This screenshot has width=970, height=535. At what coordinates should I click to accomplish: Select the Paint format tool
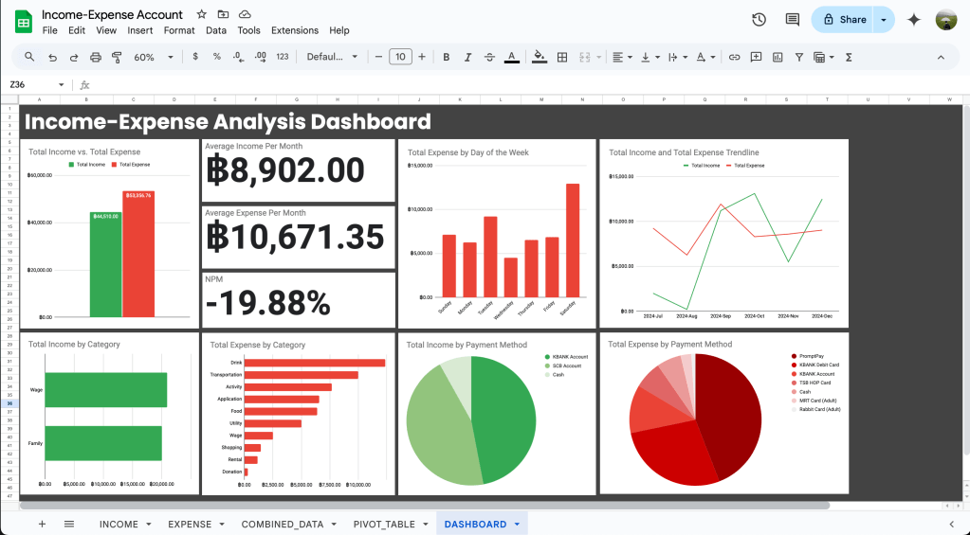coord(118,57)
